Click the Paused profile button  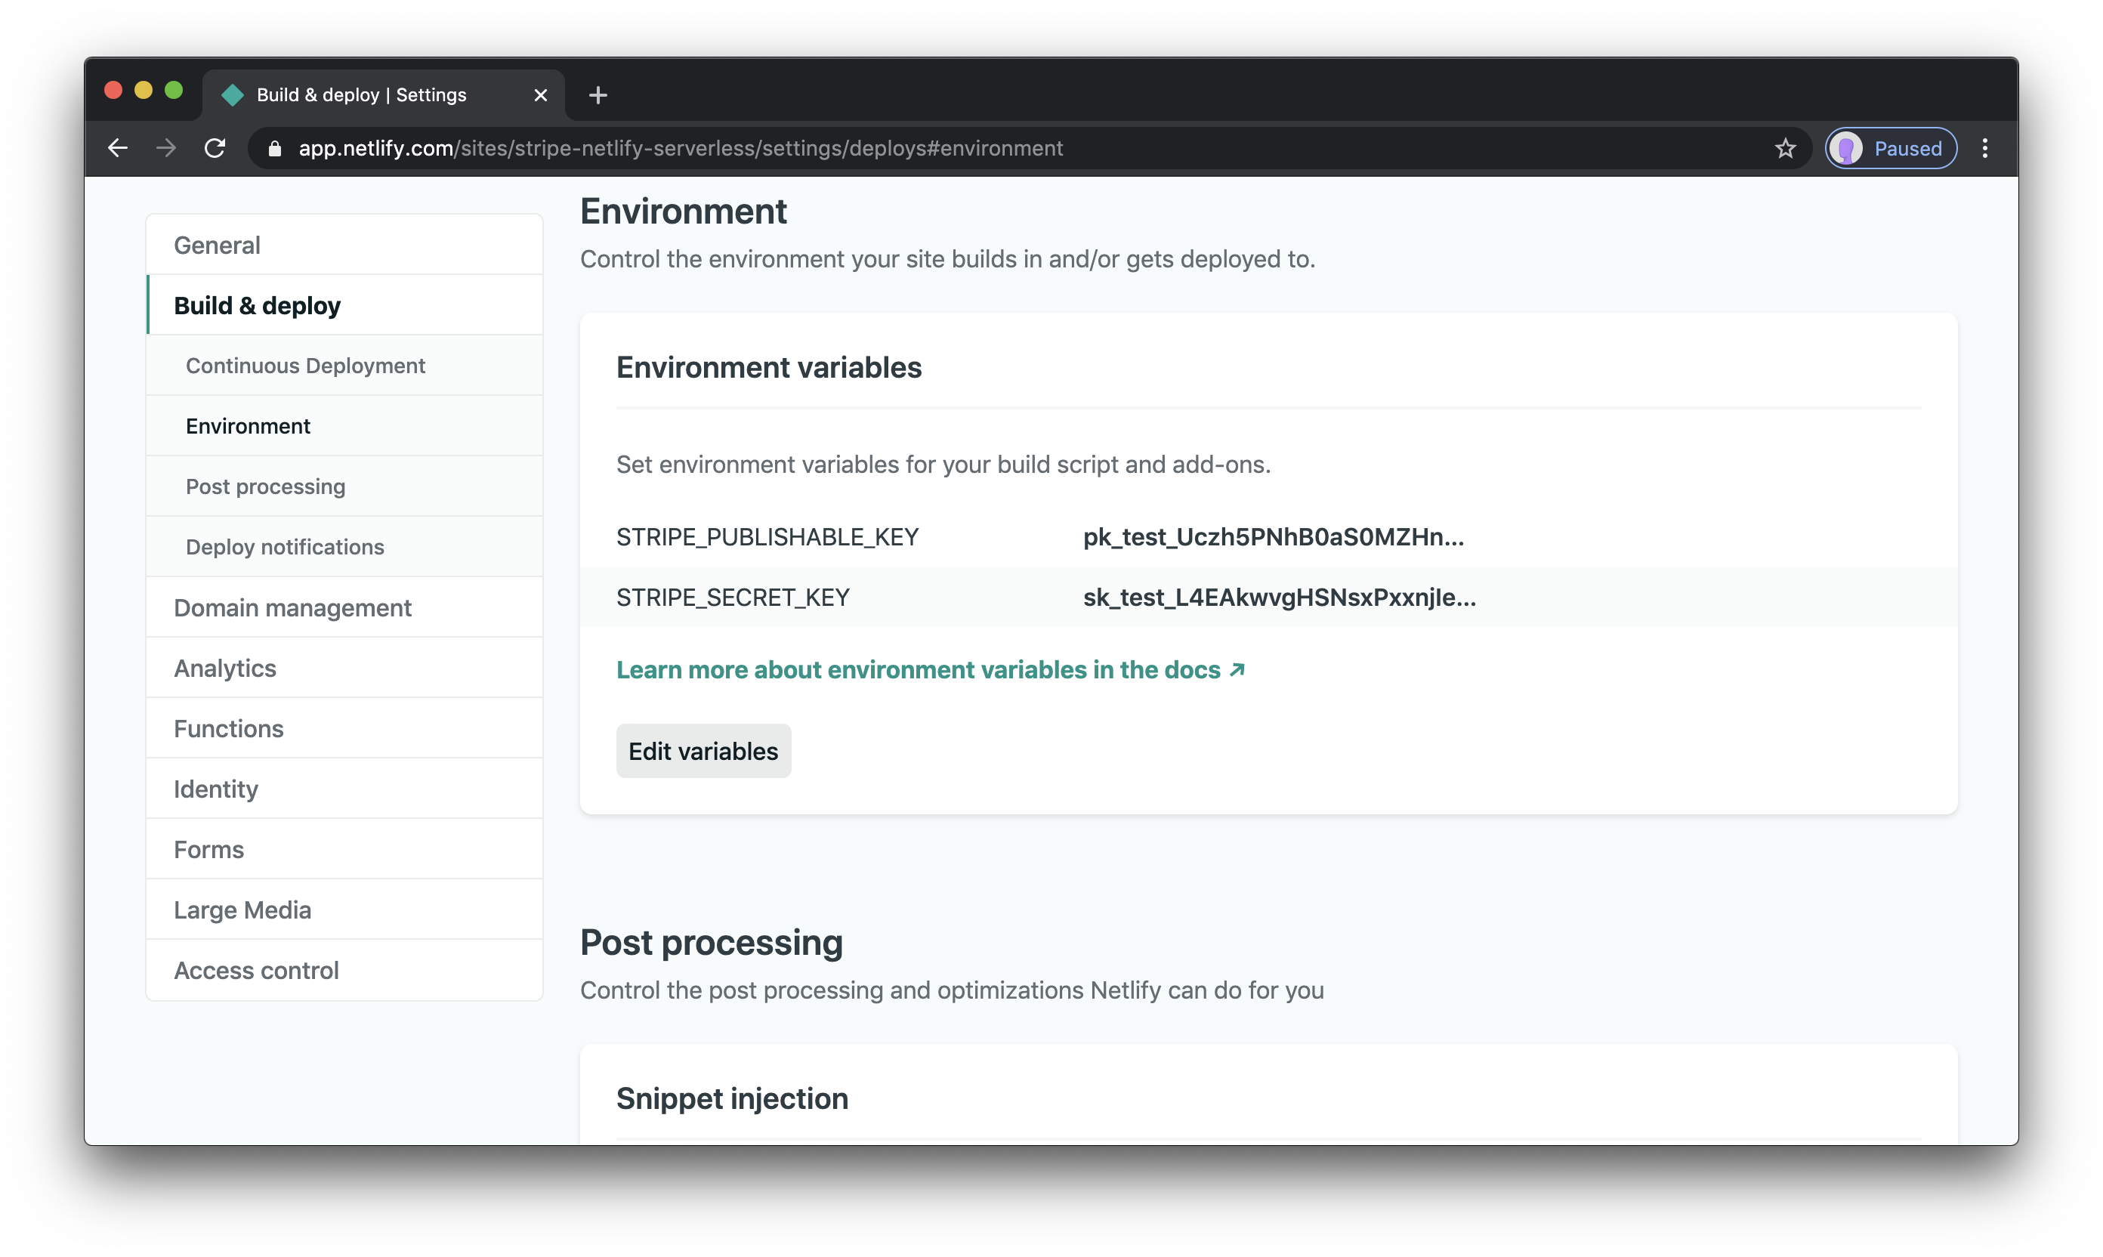click(x=1891, y=147)
